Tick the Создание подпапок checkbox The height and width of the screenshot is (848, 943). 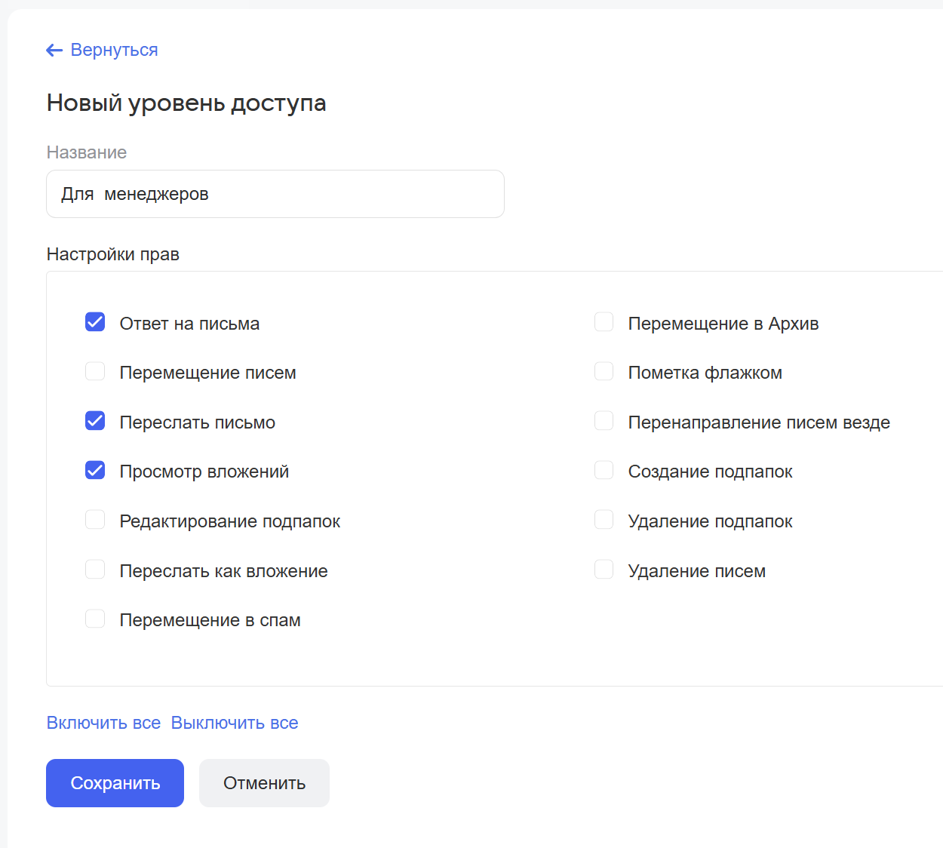click(604, 471)
